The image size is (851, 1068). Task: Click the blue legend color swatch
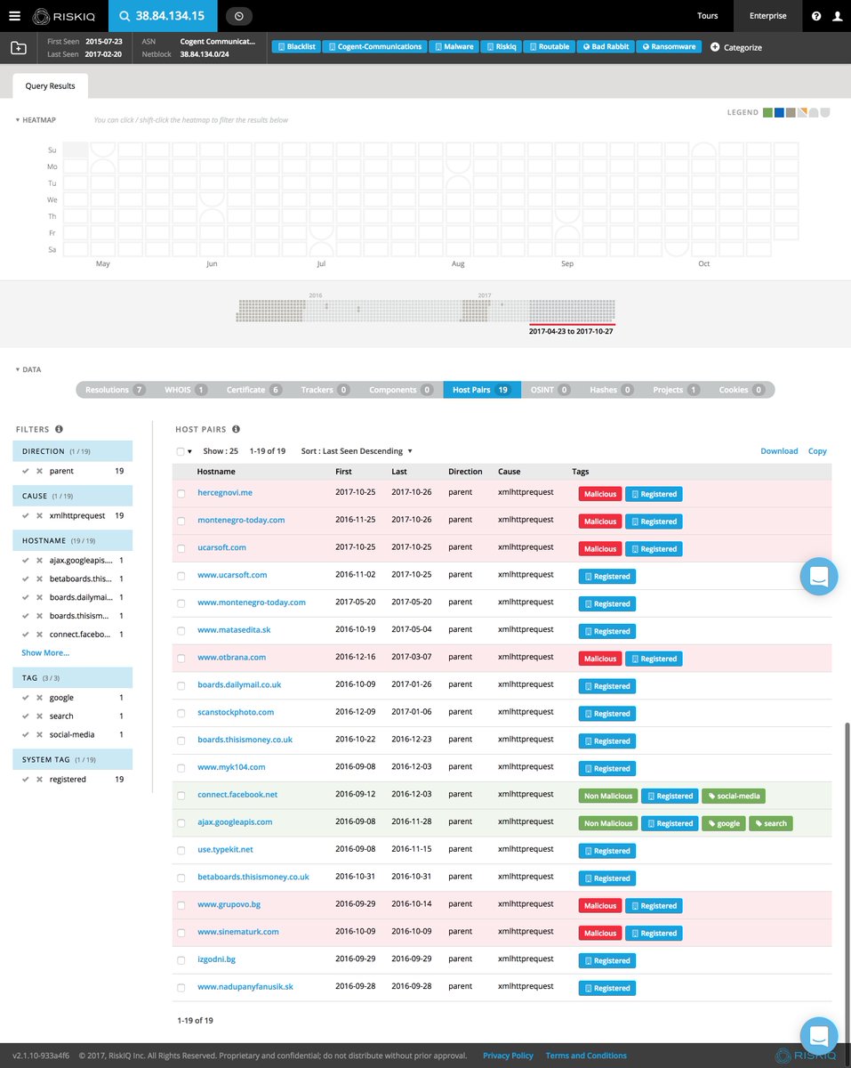click(x=779, y=113)
